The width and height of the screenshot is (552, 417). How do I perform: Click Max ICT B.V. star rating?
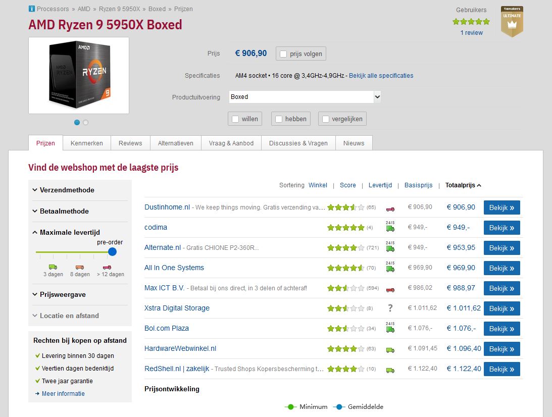click(346, 288)
